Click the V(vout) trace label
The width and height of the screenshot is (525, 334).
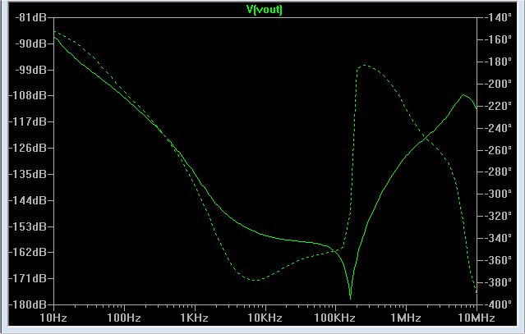point(265,9)
